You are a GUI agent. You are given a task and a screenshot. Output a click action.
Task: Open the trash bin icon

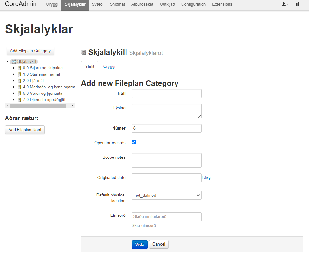point(298,4)
